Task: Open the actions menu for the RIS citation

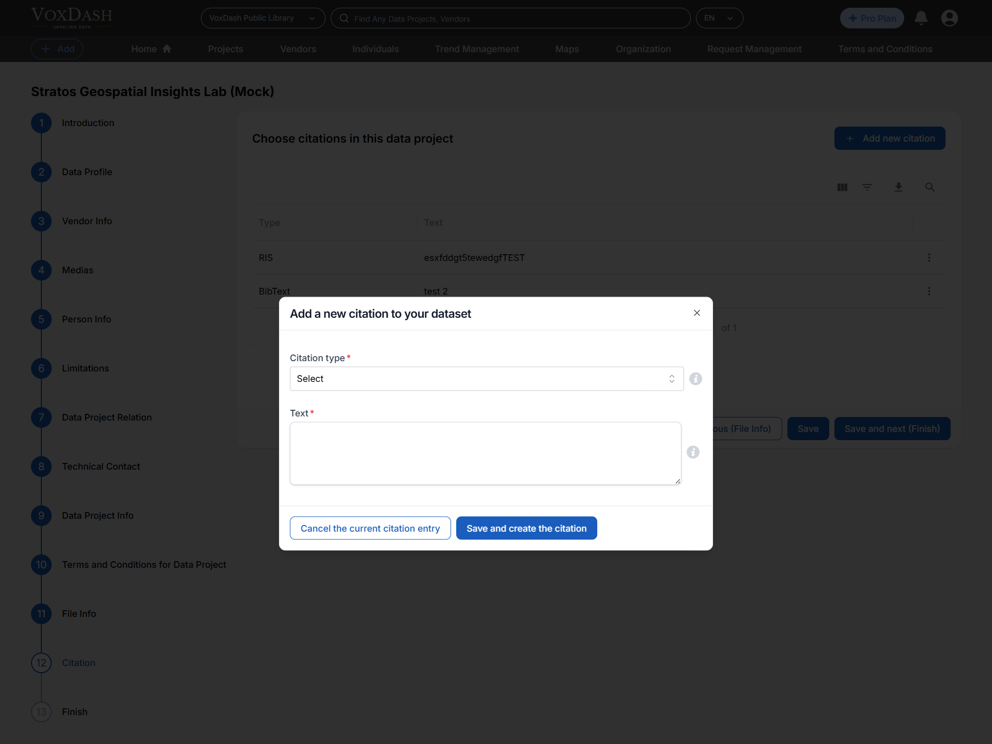Action: pyautogui.click(x=929, y=257)
